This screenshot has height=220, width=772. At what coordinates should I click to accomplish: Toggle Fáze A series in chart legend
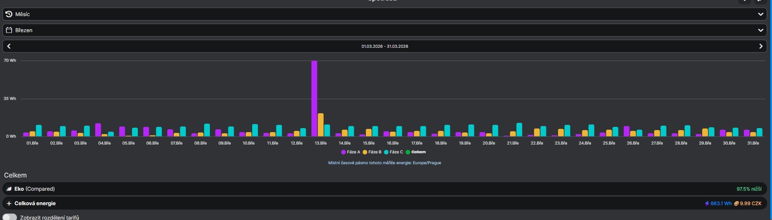point(351,152)
